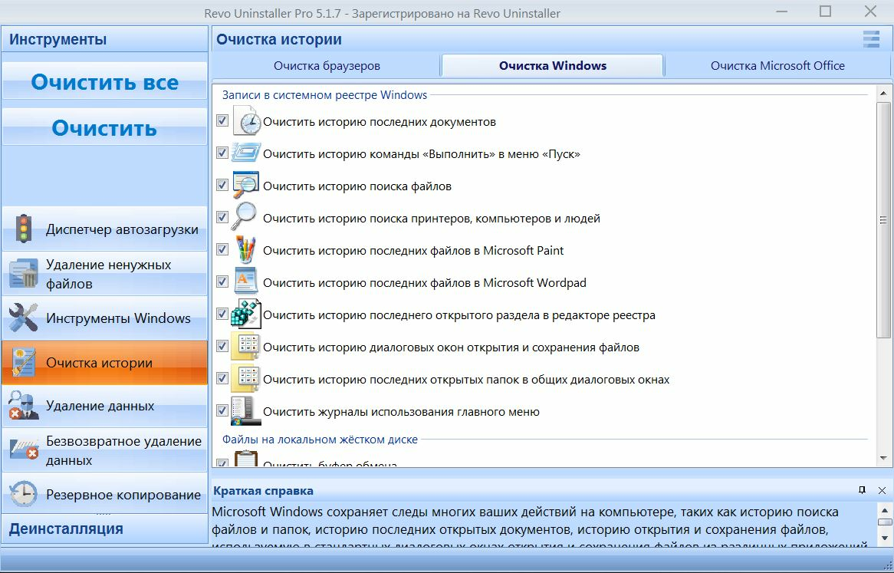Screen dimensions: 894x573
Task: Click the Run command history icon
Action: 246,153
